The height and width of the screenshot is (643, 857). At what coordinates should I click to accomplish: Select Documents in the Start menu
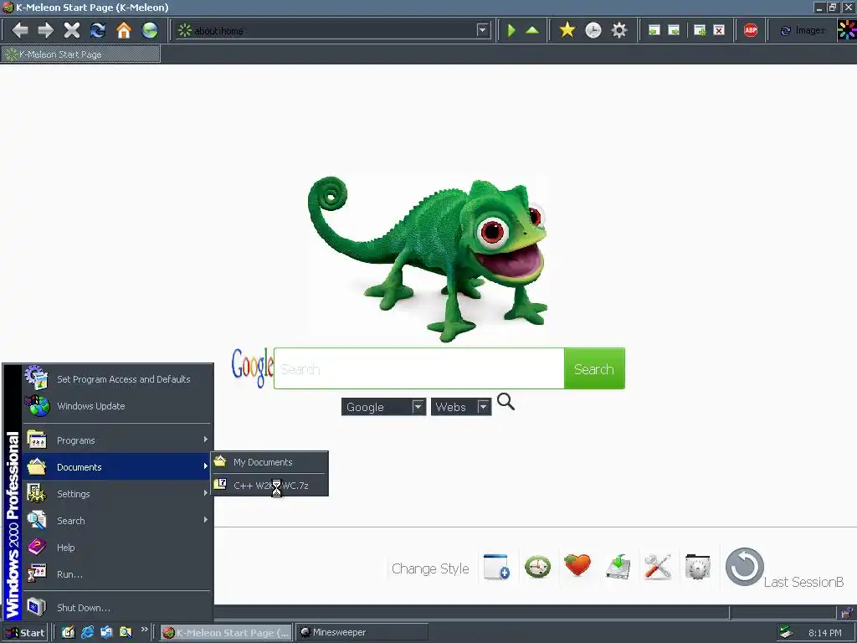(x=117, y=467)
